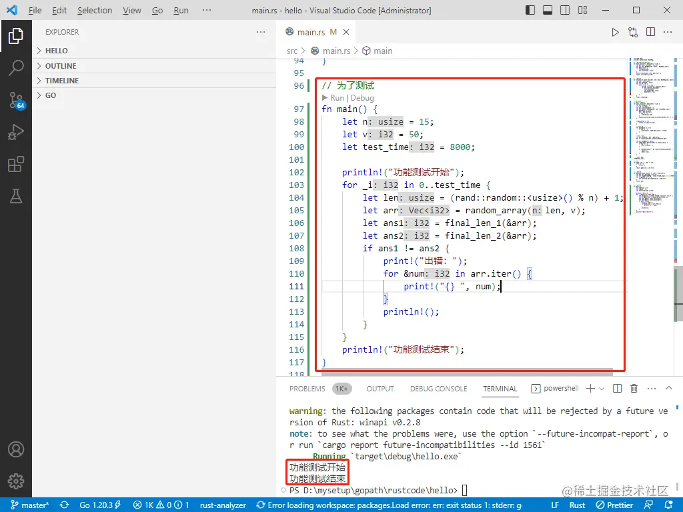Toggle panel layout icon in title bar

[548, 10]
